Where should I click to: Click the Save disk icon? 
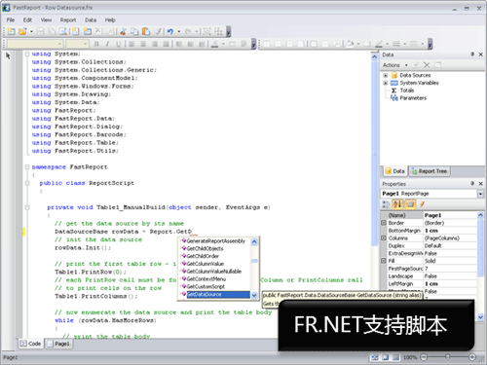pos(40,31)
